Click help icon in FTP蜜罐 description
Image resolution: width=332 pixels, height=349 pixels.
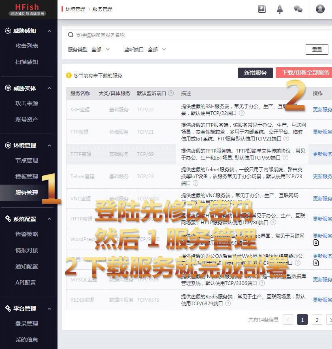coord(286,138)
